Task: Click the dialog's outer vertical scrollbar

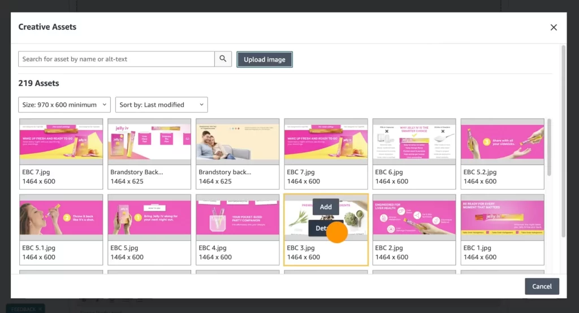Action: [x=563, y=141]
